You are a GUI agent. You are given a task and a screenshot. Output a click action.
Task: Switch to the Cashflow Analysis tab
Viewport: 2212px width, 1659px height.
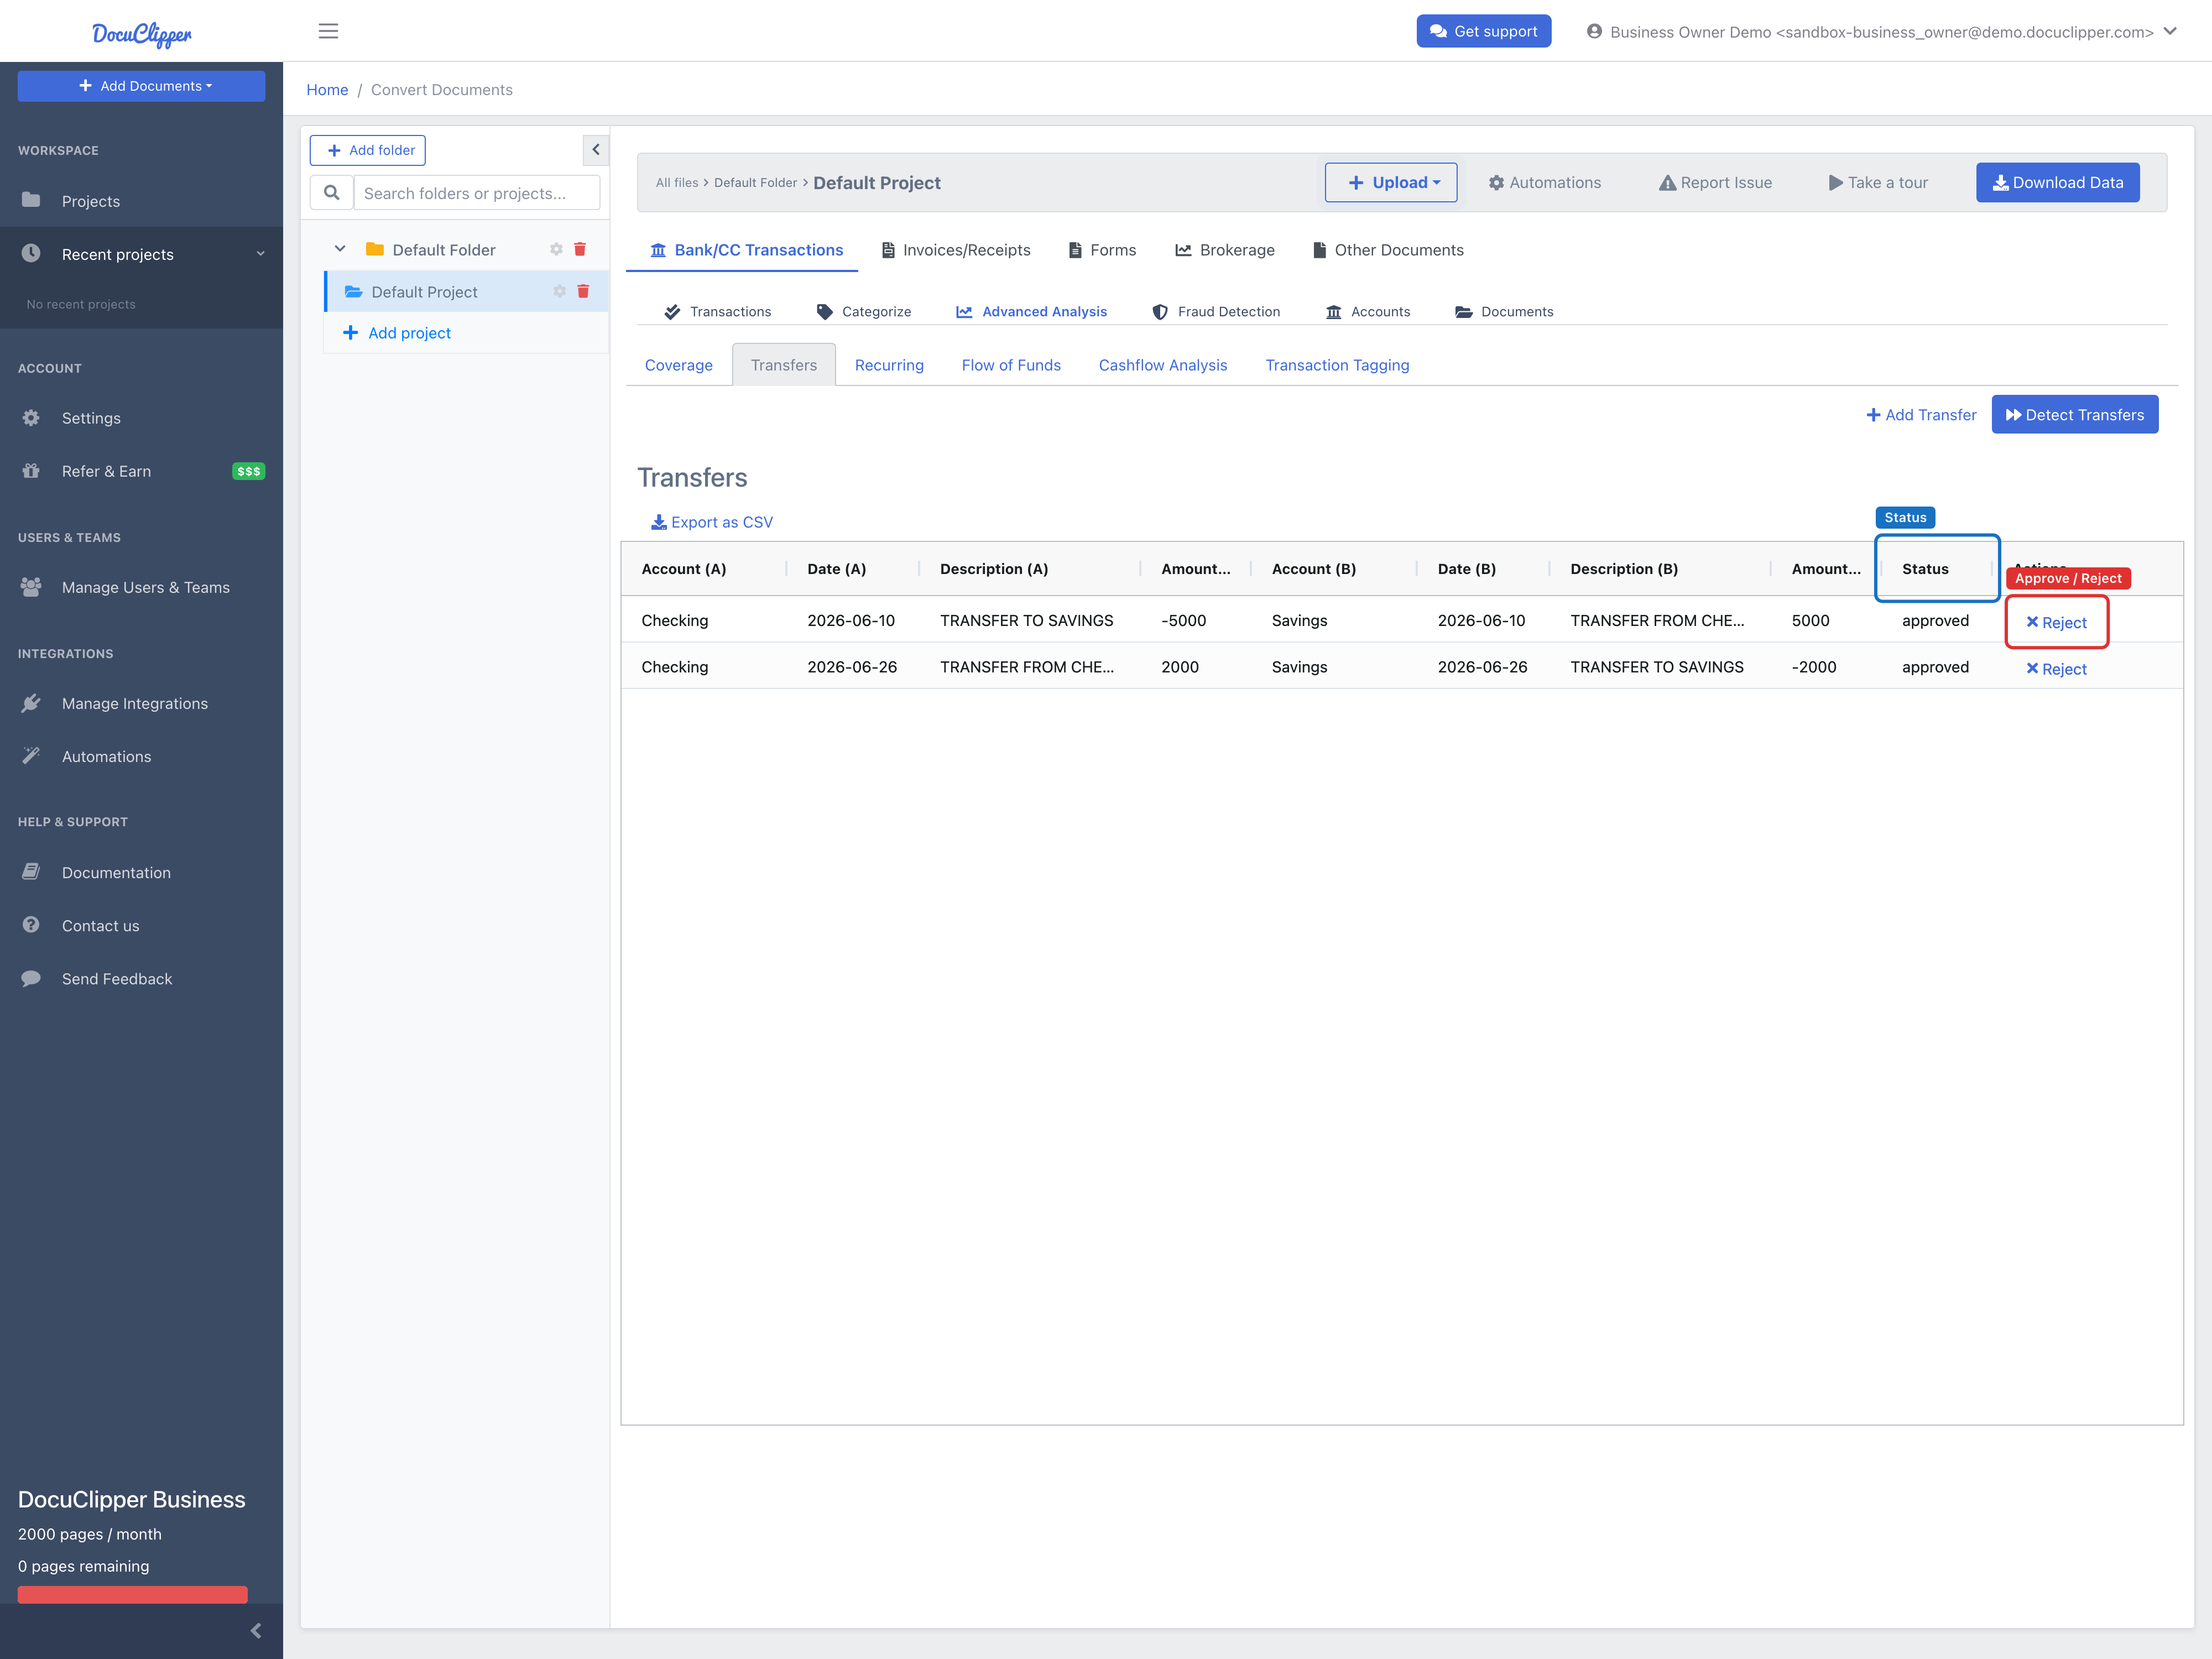1162,365
